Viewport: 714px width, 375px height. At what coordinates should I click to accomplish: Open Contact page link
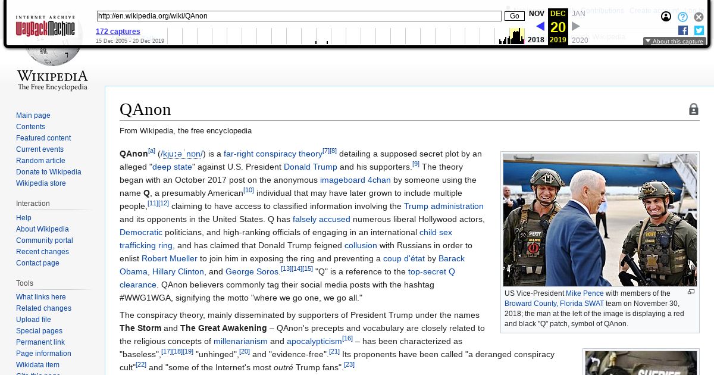(x=37, y=263)
